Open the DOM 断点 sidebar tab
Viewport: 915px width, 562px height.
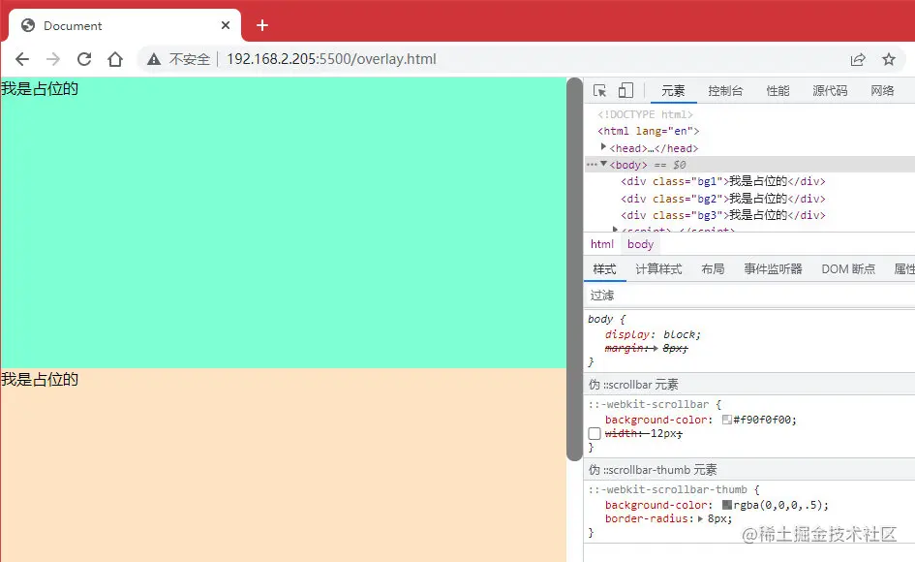848,269
